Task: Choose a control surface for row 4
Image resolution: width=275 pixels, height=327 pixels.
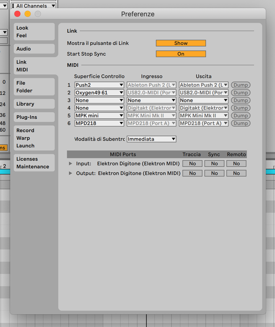Action: [x=99, y=108]
